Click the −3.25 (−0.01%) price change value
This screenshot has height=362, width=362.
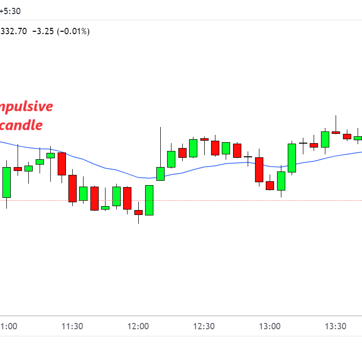coord(61,31)
